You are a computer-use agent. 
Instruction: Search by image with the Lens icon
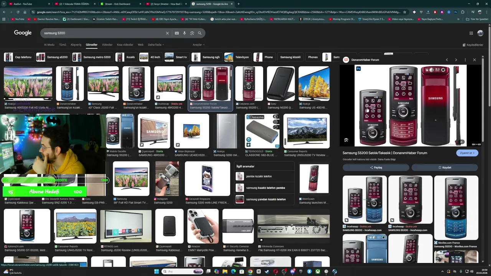[192, 33]
